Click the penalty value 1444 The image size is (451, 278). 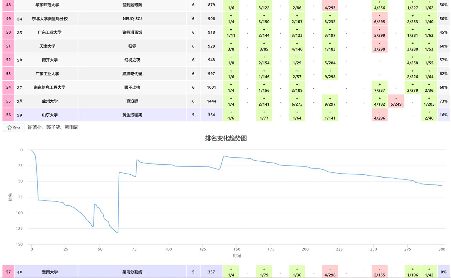211,101
